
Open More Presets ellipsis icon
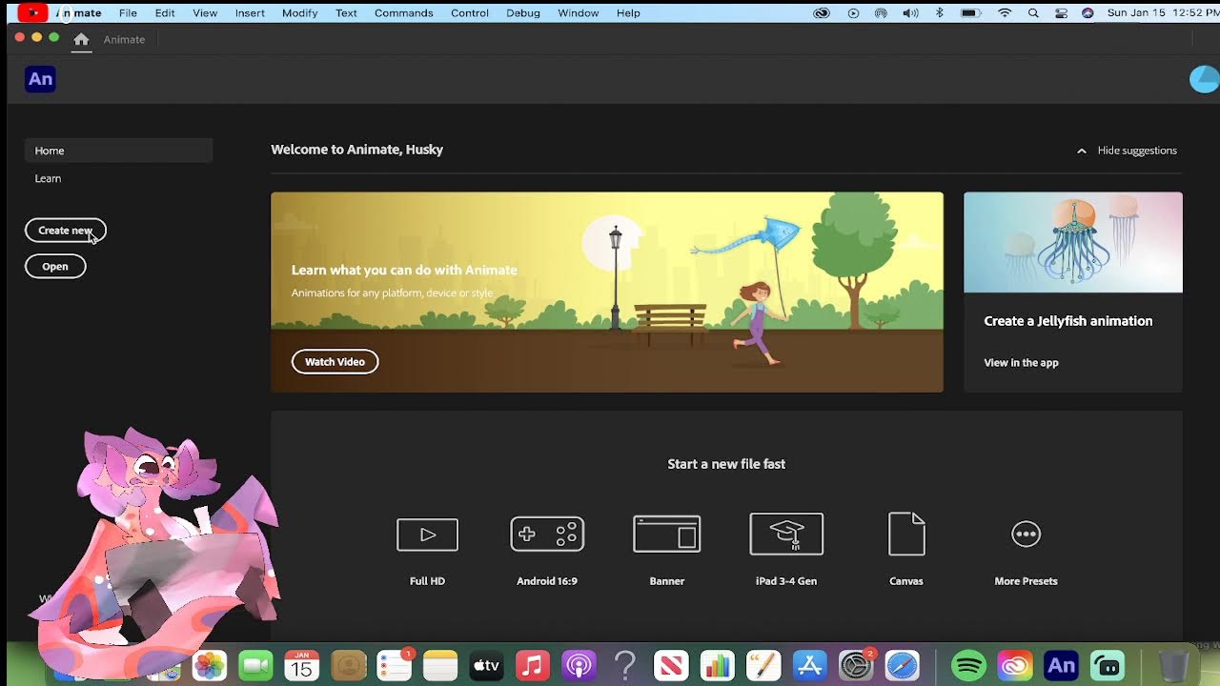[x=1026, y=534]
